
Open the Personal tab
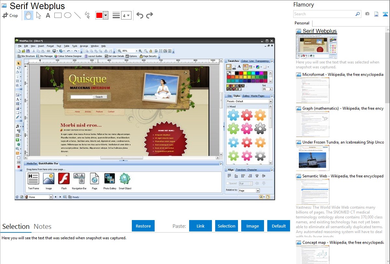tap(302, 23)
